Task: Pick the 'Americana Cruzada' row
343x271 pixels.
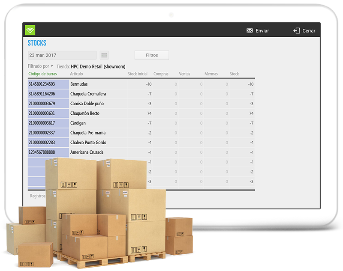Action: coord(87,152)
